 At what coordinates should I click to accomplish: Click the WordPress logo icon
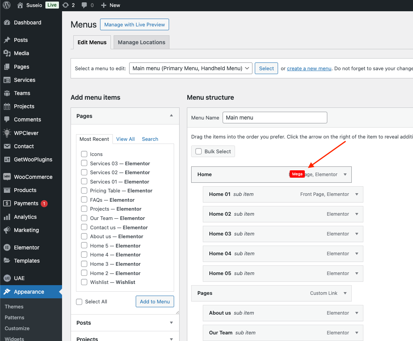[7, 5]
